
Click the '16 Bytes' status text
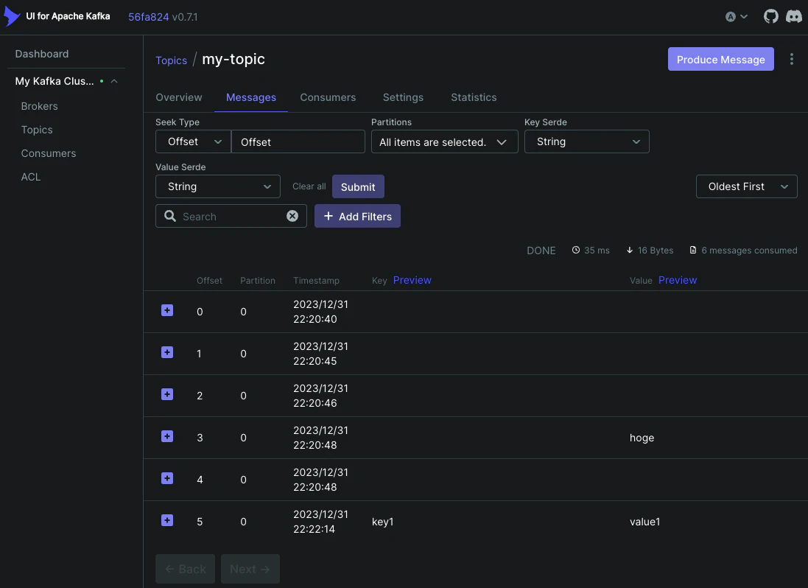pyautogui.click(x=655, y=251)
